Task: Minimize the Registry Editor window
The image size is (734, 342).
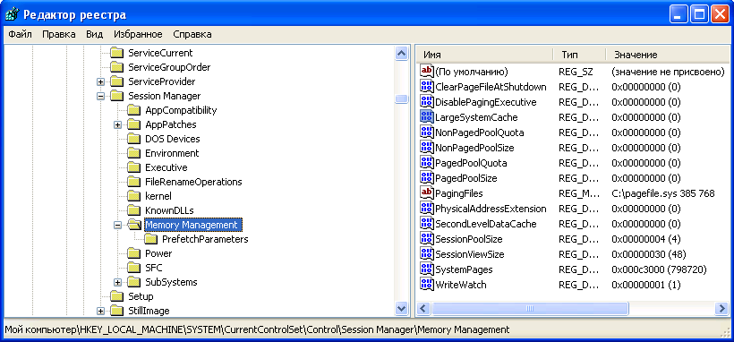Action: tap(679, 15)
